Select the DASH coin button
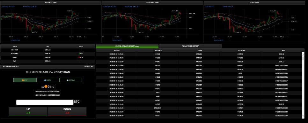308x123 pixels. (48, 80)
